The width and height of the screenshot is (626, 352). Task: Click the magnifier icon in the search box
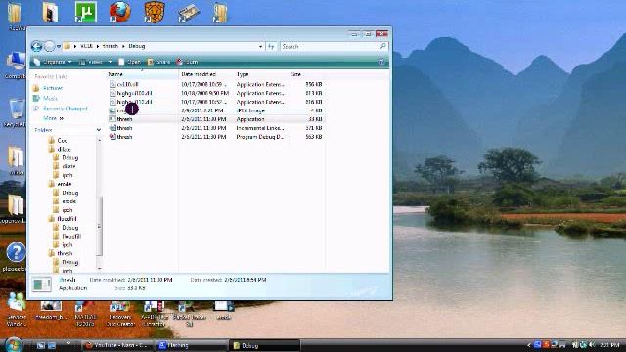point(383,46)
